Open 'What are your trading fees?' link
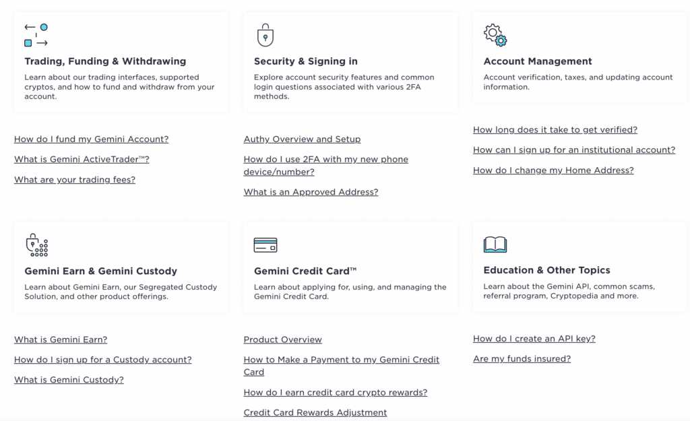This screenshot has width=690, height=421. tap(75, 180)
